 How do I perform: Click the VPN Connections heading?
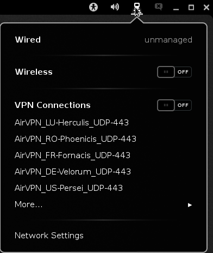(53, 105)
